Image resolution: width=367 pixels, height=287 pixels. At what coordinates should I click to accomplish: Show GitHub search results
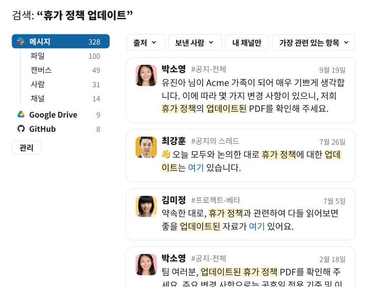[x=60, y=129]
